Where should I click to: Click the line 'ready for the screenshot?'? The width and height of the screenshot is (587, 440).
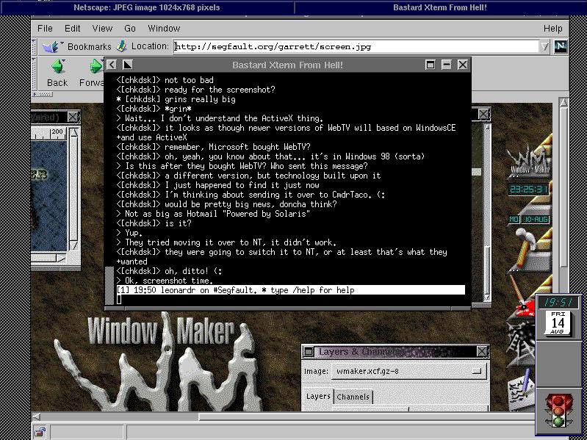(196, 90)
